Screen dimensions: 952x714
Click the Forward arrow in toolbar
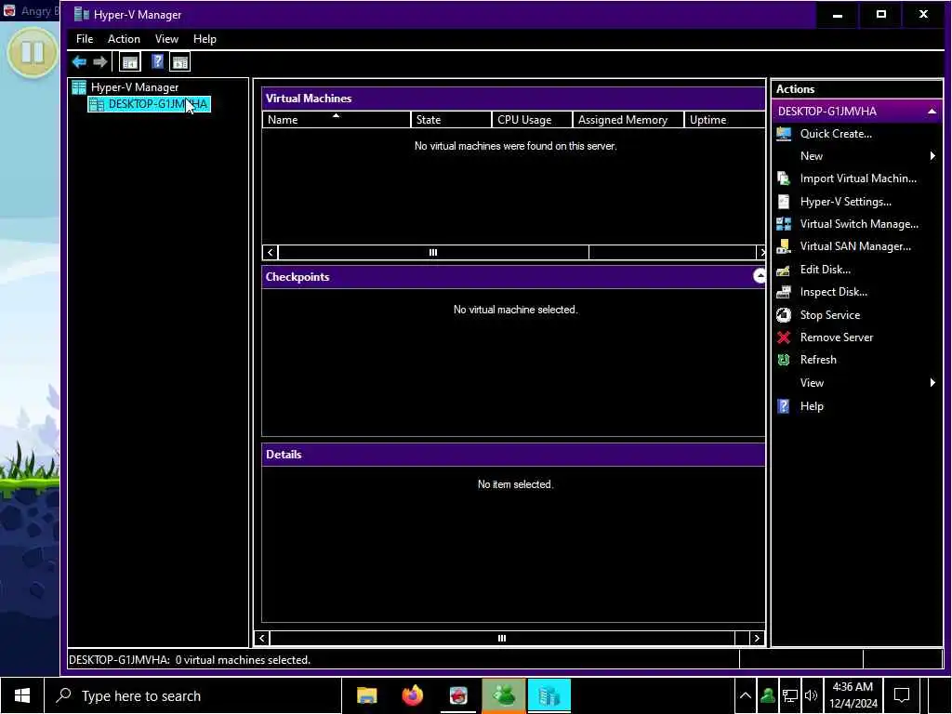coord(100,62)
